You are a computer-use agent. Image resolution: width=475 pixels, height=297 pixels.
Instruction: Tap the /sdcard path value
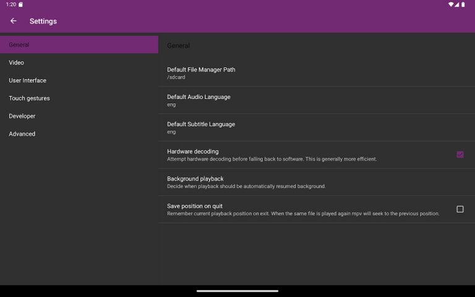pyautogui.click(x=176, y=77)
